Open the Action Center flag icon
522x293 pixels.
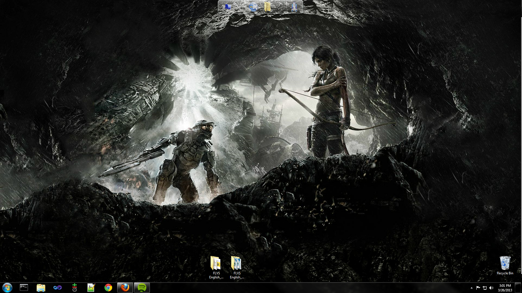478,288
